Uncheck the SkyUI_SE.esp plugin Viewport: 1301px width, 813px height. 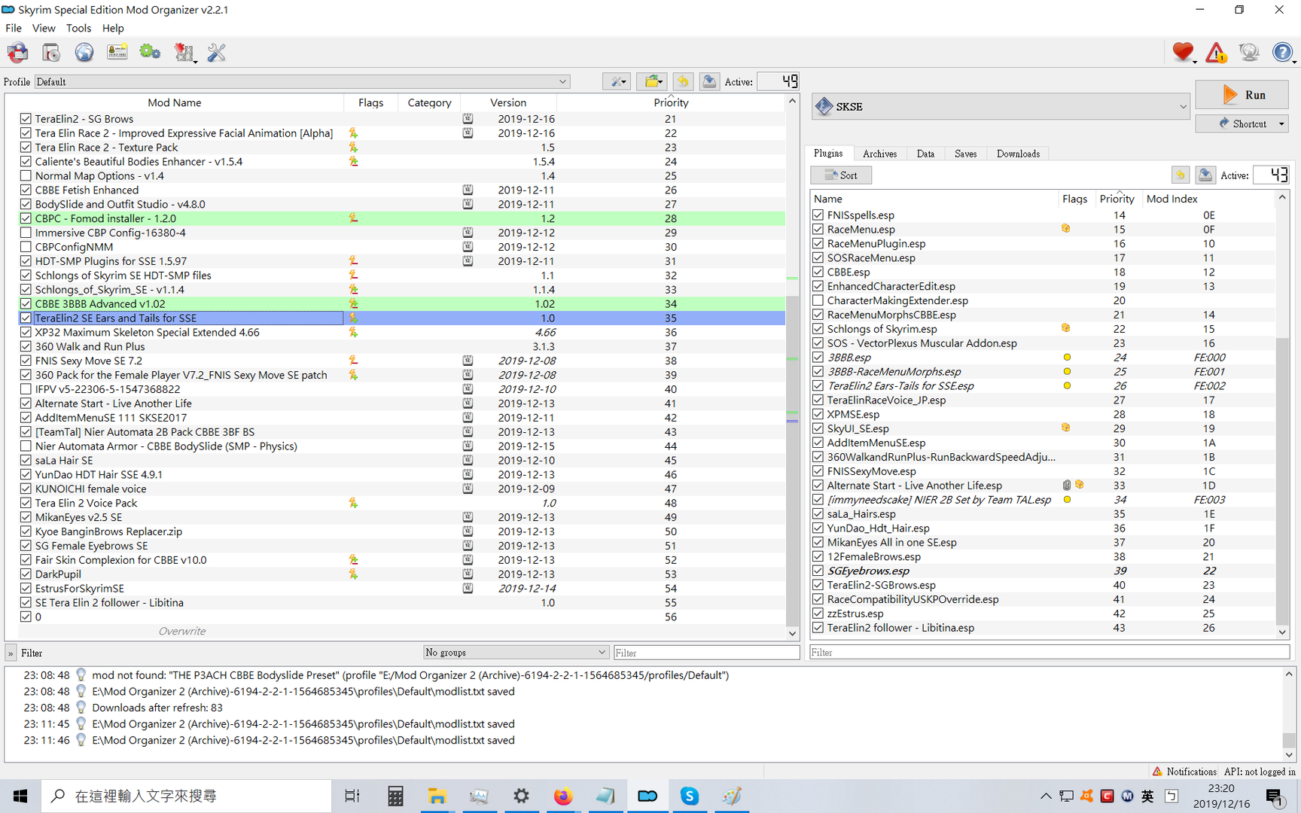[x=818, y=428]
